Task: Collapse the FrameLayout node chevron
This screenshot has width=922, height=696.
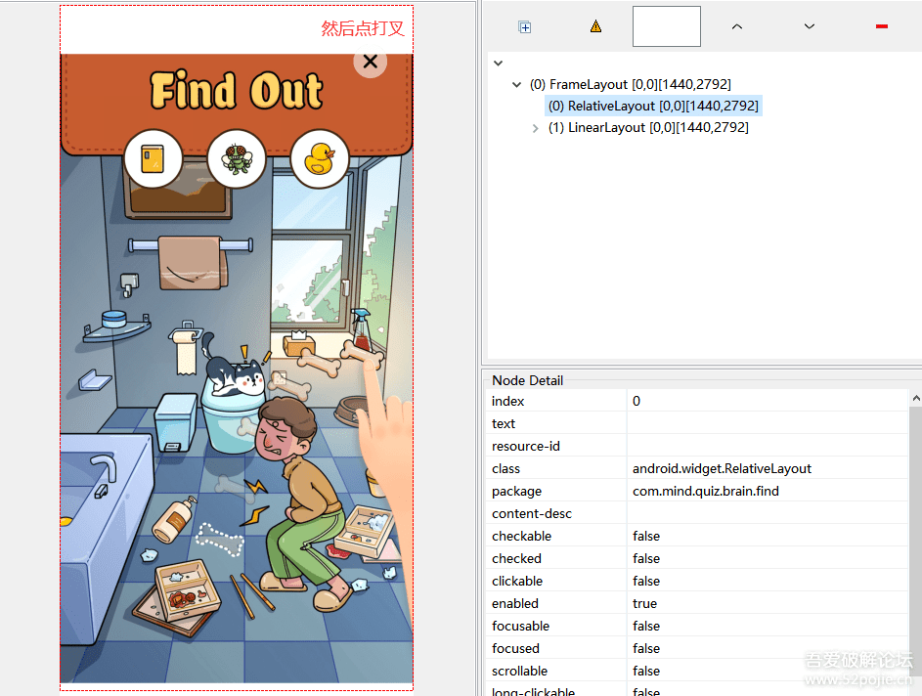Action: pos(516,85)
